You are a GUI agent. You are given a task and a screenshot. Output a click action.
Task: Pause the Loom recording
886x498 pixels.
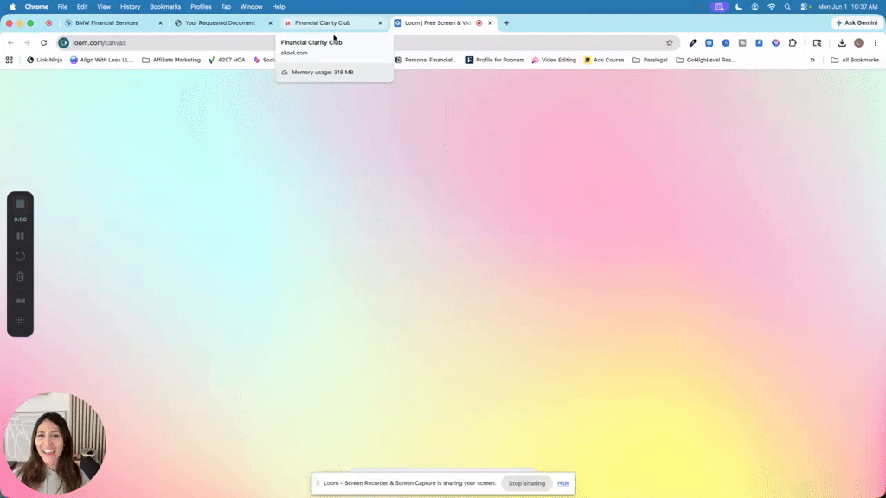[21, 236]
